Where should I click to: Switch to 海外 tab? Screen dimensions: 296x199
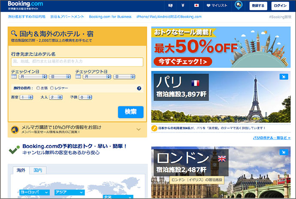click(x=21, y=170)
